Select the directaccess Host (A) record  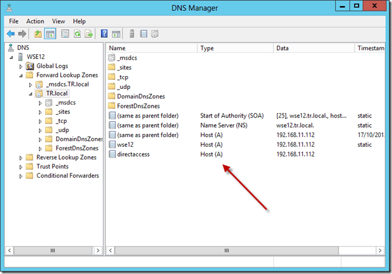[x=133, y=155]
